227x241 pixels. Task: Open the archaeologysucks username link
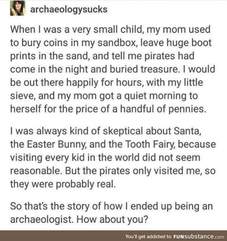pyautogui.click(x=69, y=9)
